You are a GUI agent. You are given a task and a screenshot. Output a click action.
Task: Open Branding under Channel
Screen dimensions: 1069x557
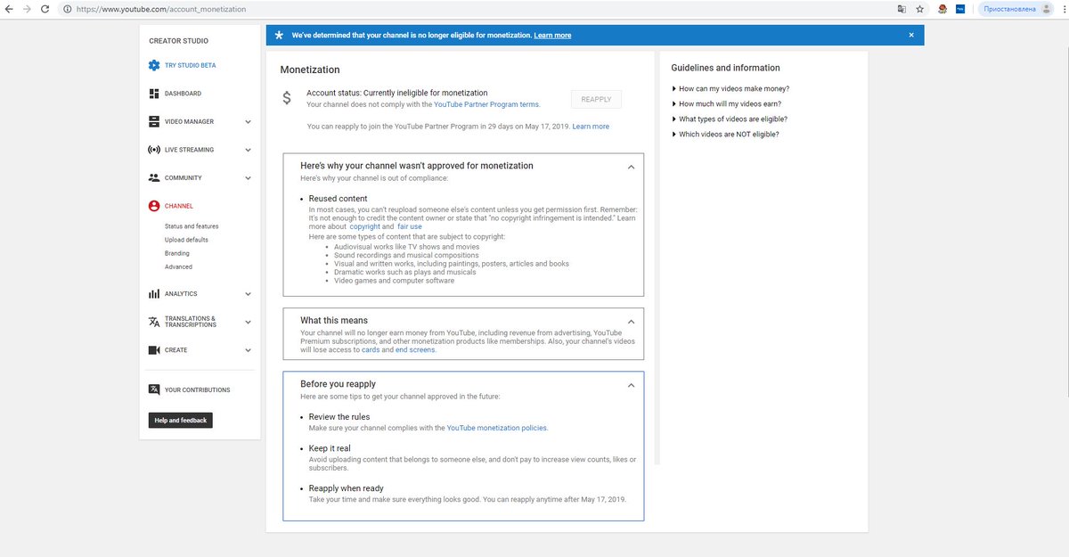[x=176, y=253]
